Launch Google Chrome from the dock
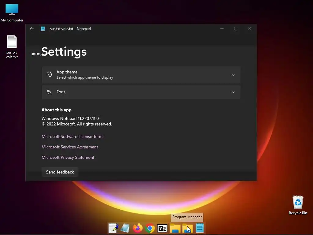 [x=150, y=228]
